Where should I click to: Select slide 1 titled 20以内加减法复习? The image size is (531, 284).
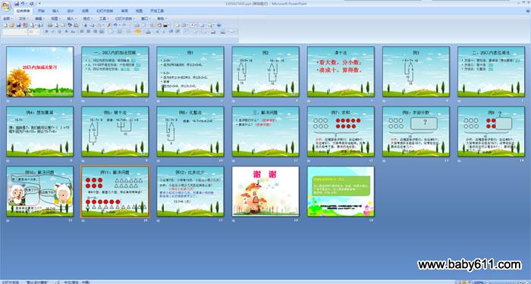[x=39, y=72]
